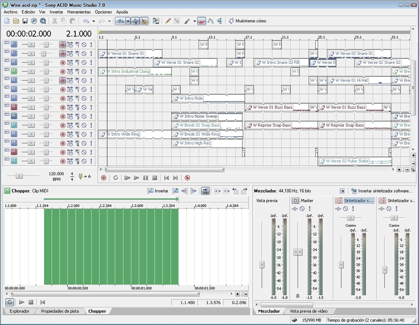Viewport: 419px width, 325px height.
Task: Open a project using the folder icon
Action: (16, 21)
